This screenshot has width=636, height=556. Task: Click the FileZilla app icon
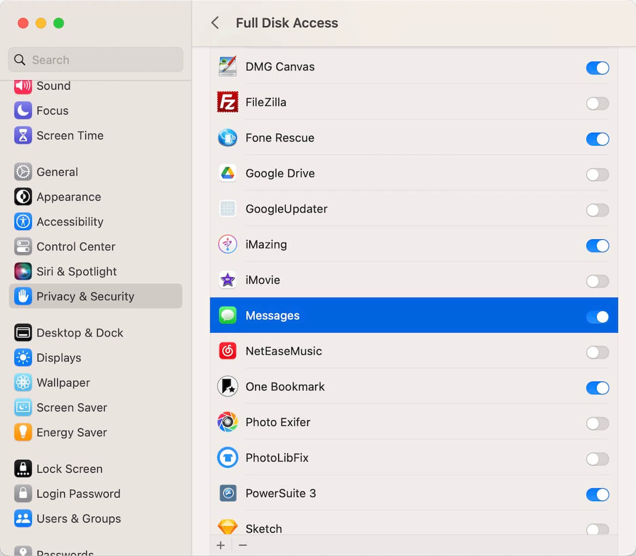click(228, 102)
